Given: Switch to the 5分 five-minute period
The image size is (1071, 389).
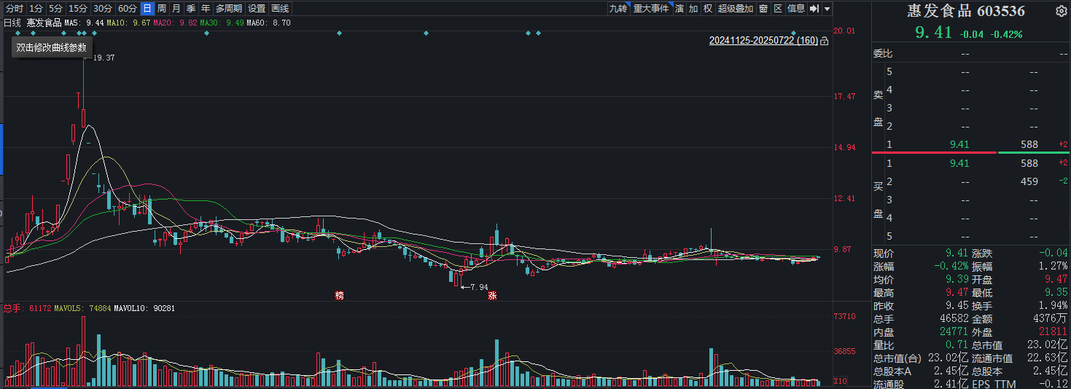Looking at the screenshot, I should click(x=56, y=9).
